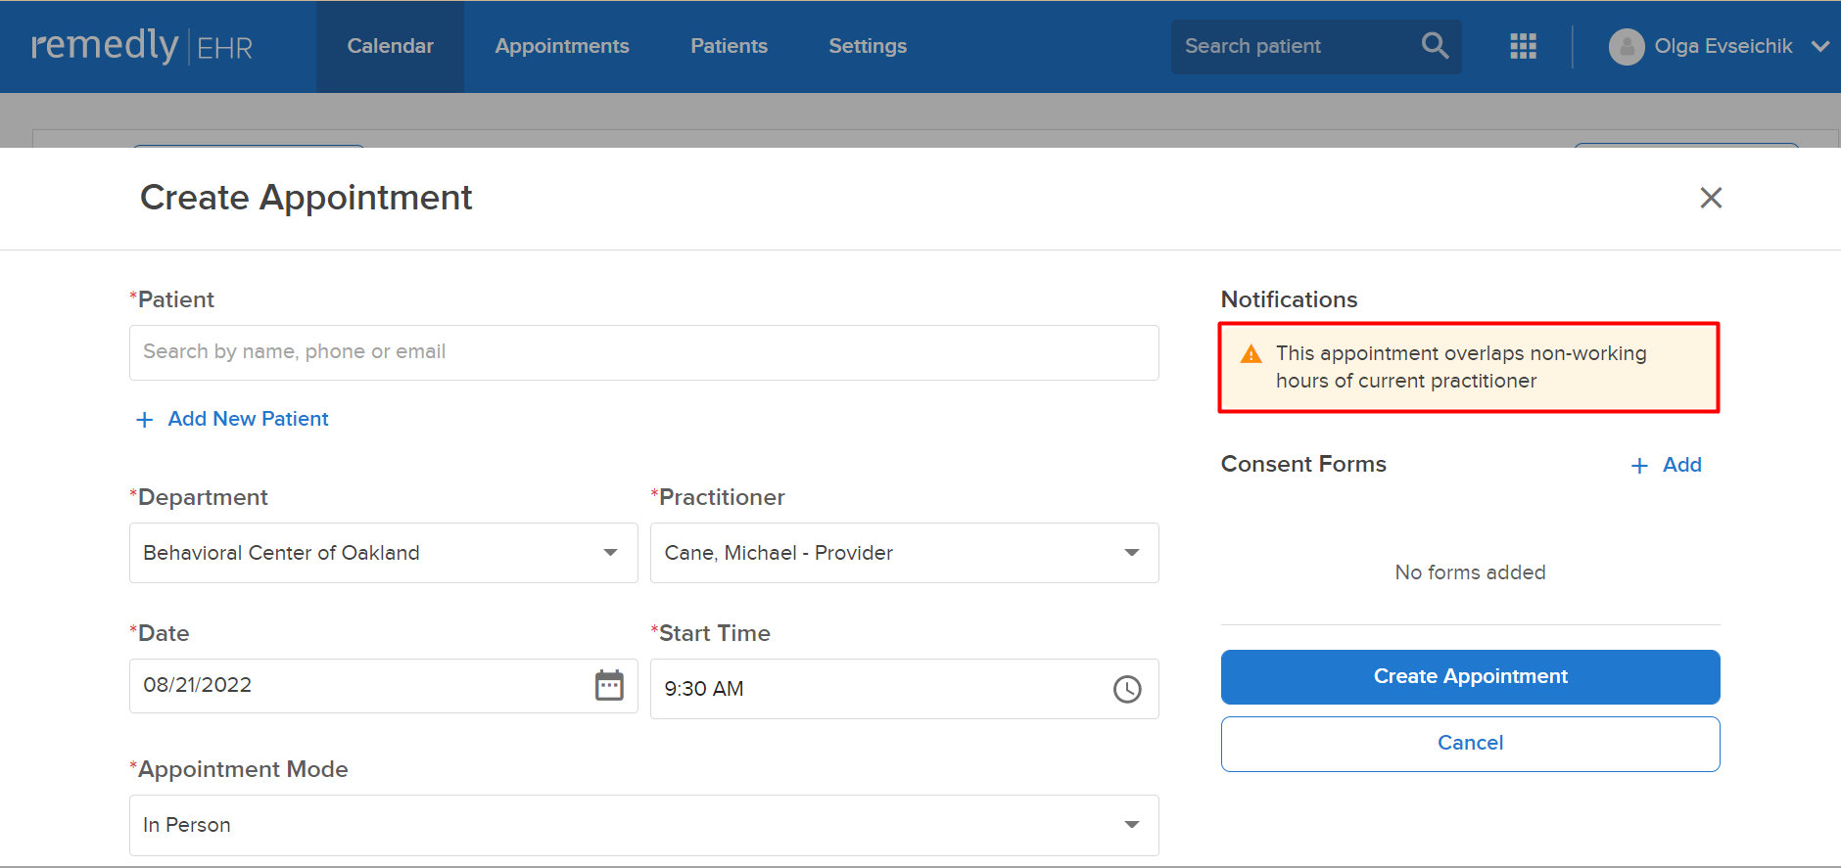Click the search magnifier icon
This screenshot has height=868, width=1841.
(x=1435, y=46)
